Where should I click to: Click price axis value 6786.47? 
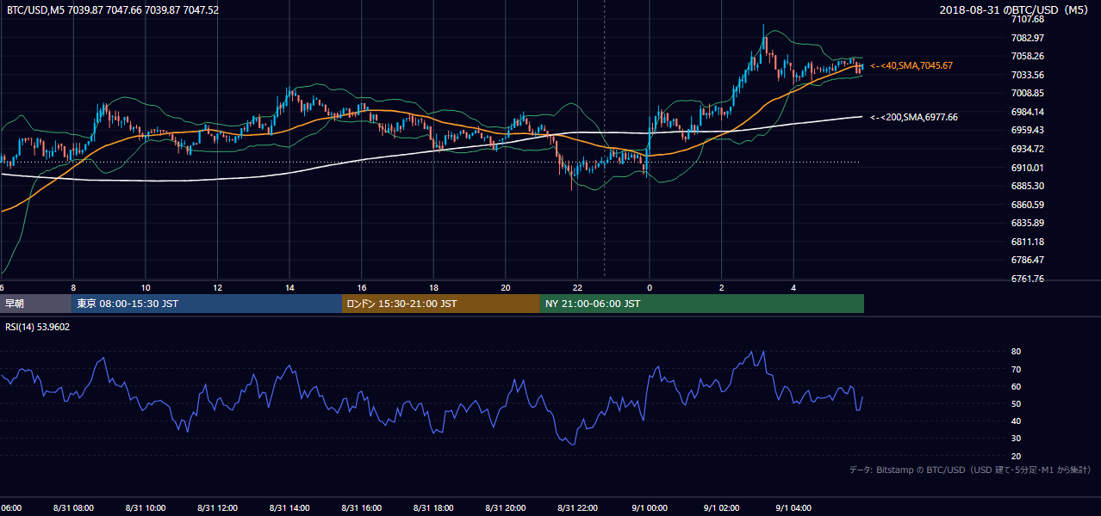[1029, 260]
